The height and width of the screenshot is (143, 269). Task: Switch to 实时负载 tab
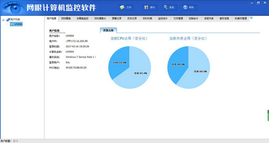click(x=147, y=18)
